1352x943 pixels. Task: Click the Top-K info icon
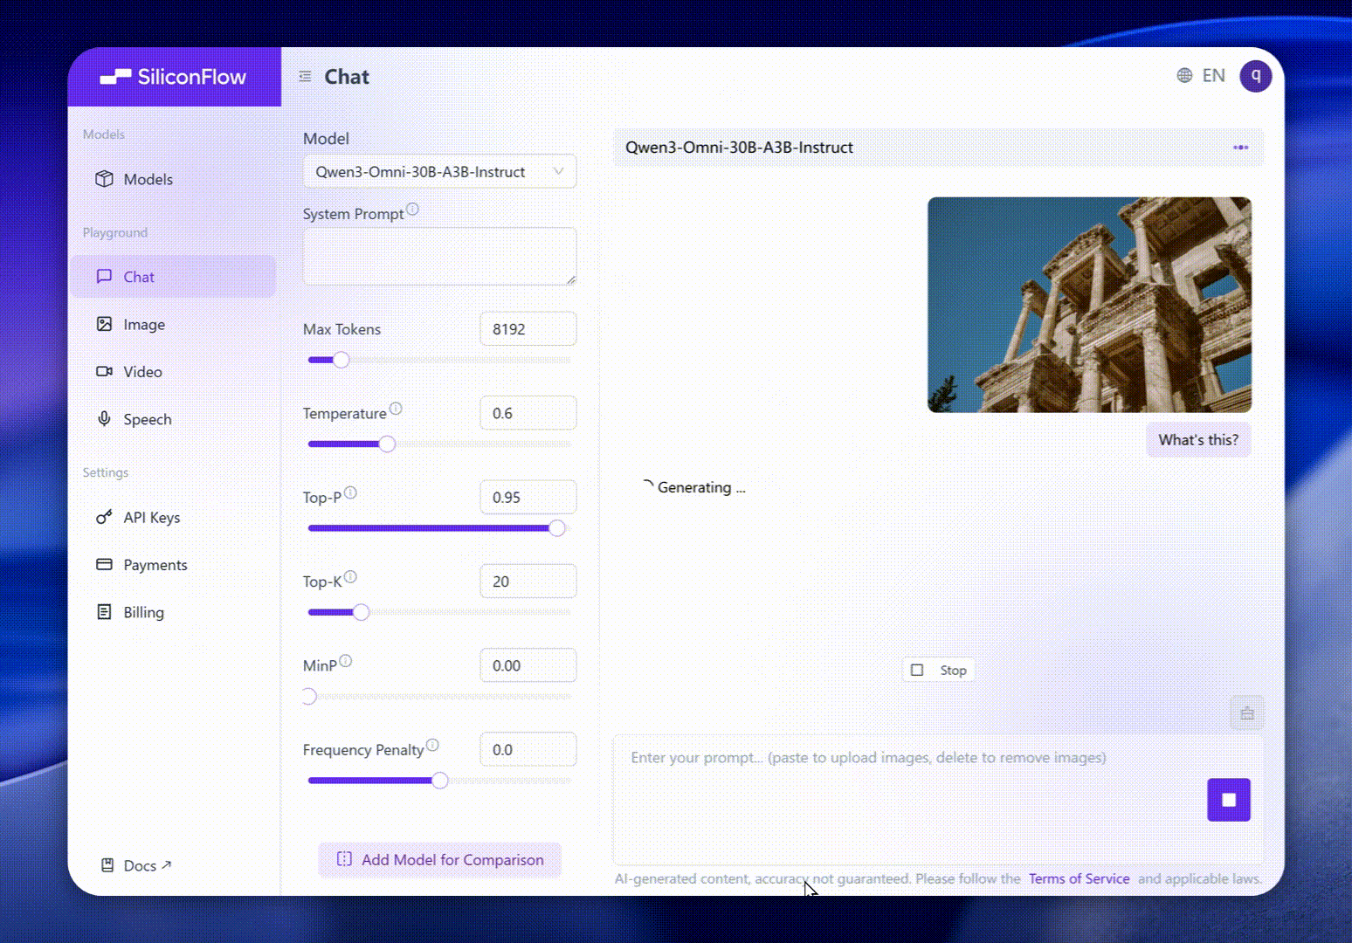(350, 577)
